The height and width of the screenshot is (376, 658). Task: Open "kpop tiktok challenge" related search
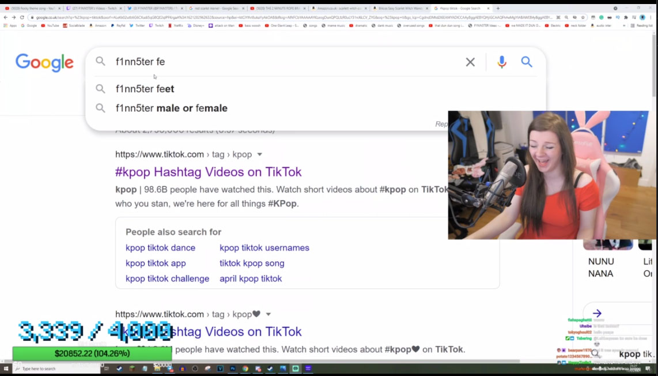[168, 279]
